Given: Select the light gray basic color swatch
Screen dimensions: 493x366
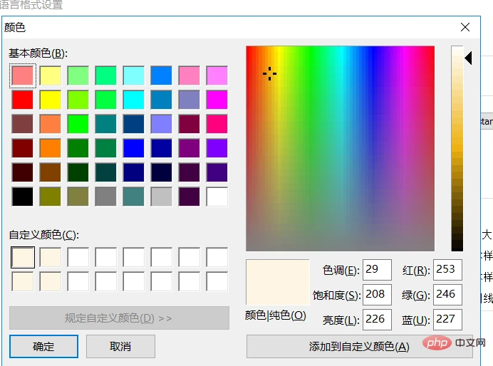Looking at the screenshot, I should point(161,196).
